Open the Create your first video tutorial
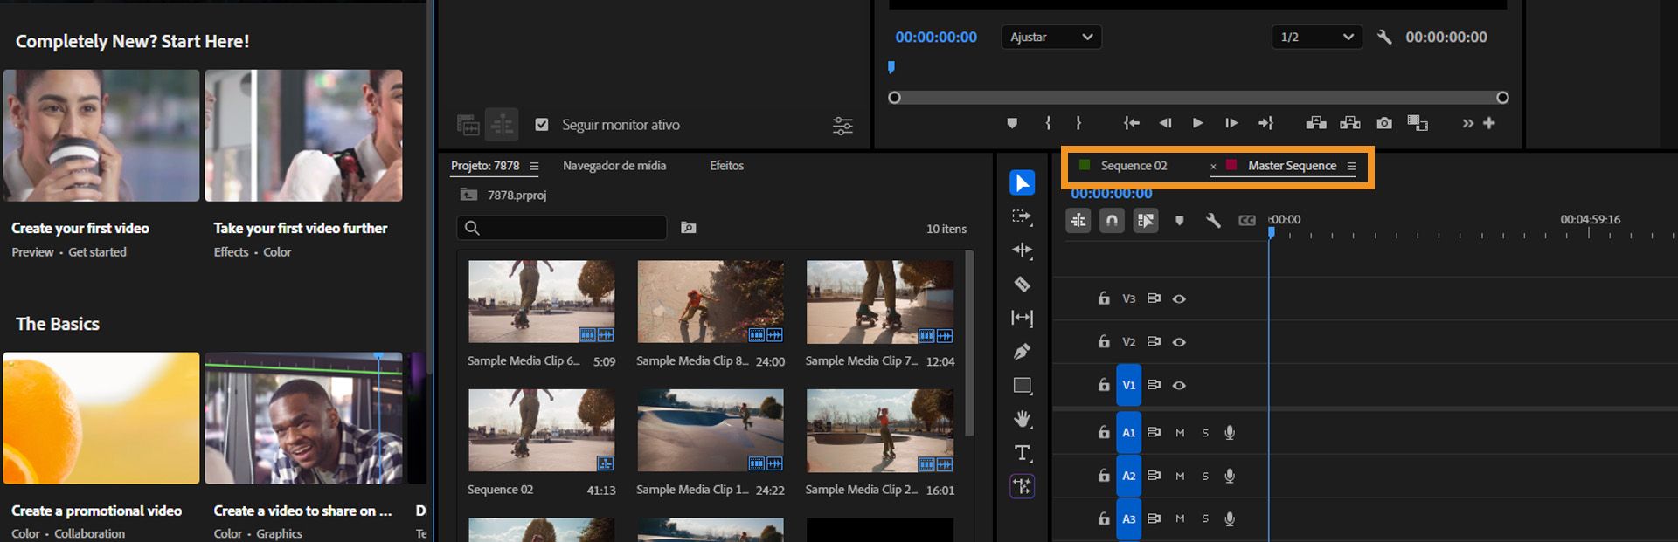Screen dimensions: 1678x542 pyautogui.click(x=101, y=135)
